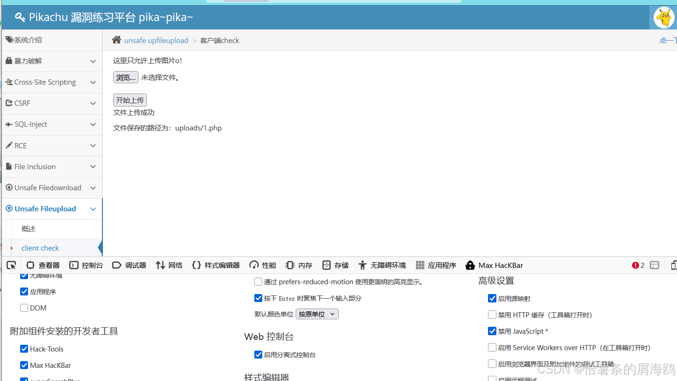Click the 点一下 hint link at right
The image size is (677, 381).
click(x=668, y=40)
